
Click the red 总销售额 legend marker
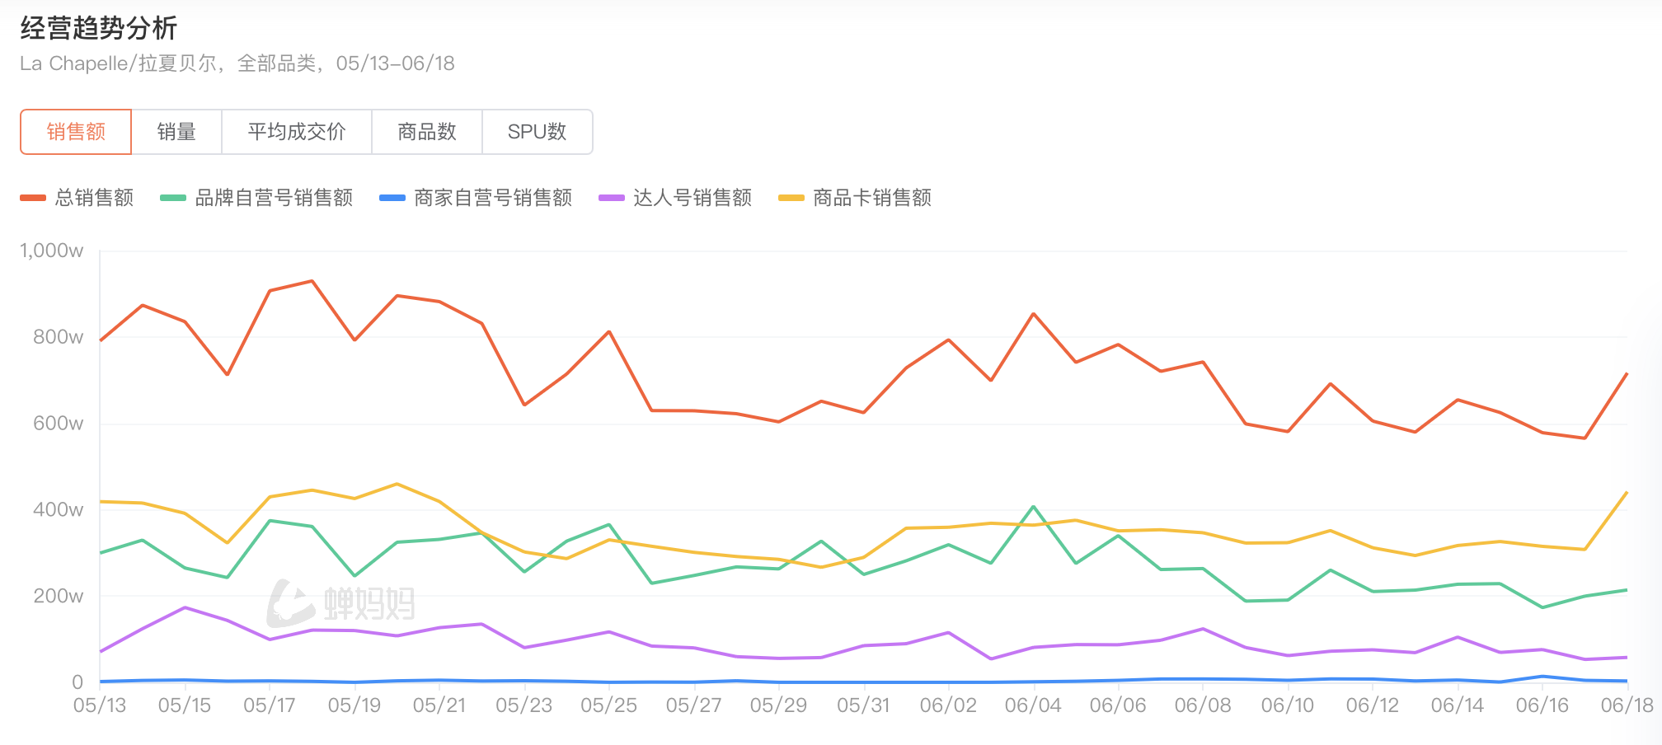point(33,198)
